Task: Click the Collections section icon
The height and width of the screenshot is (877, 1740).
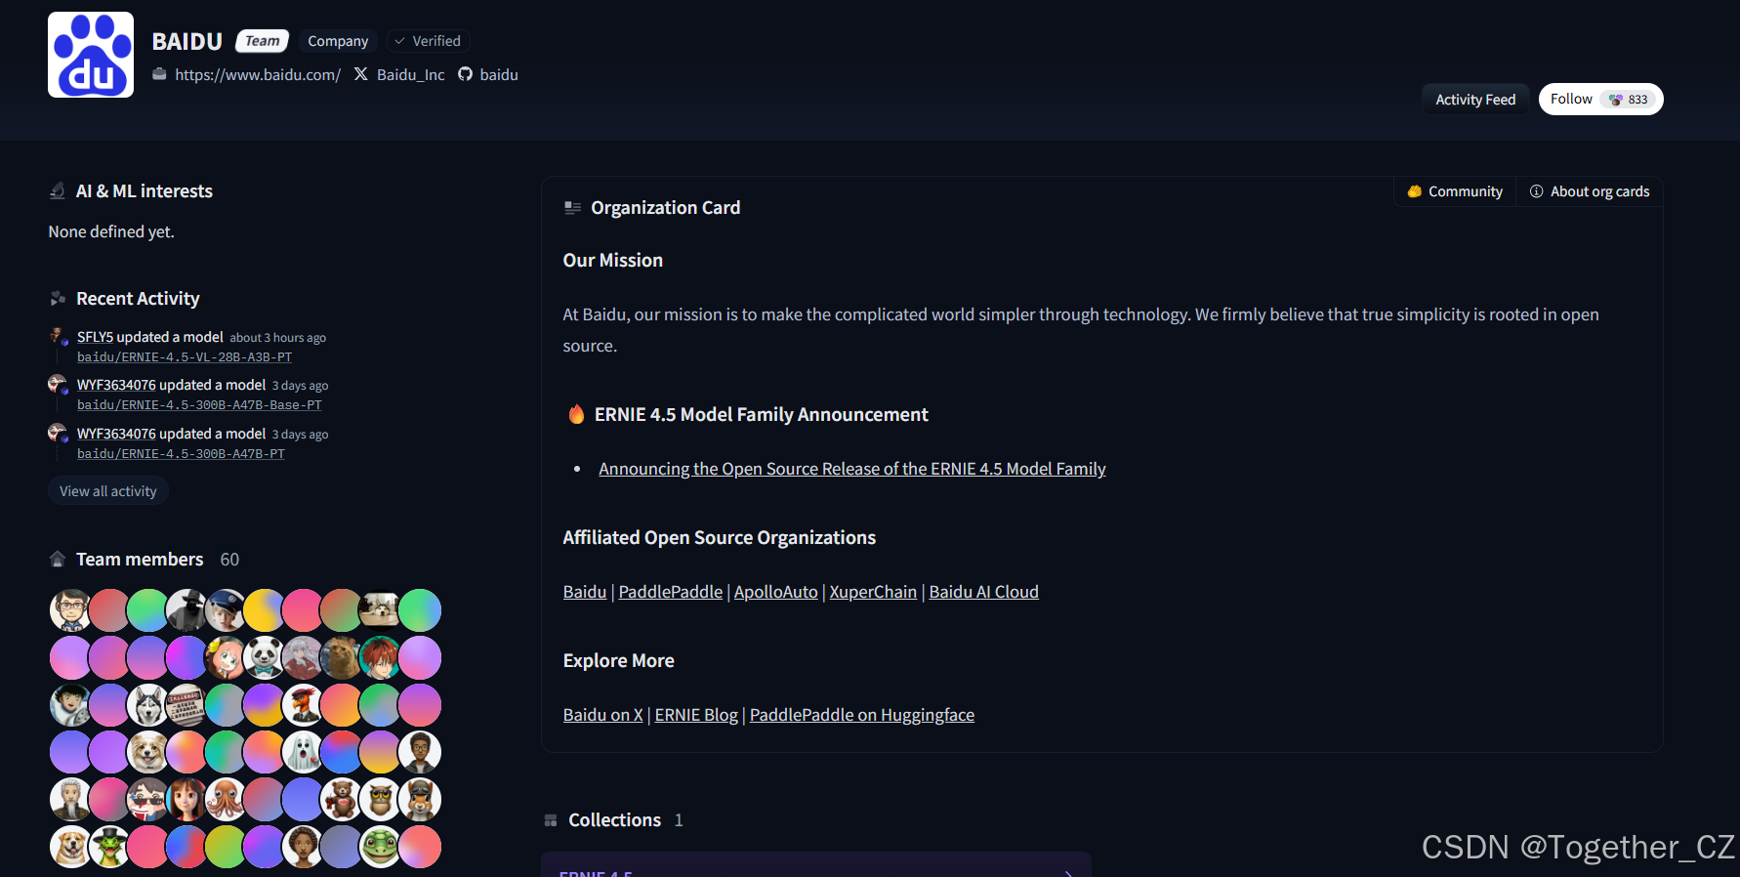Action: (551, 820)
